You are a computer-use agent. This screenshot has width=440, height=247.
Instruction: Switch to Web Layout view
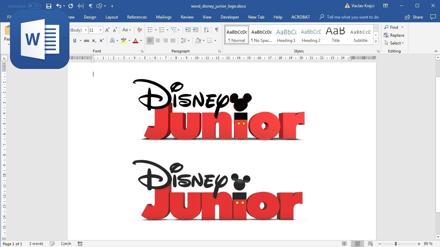(371, 244)
